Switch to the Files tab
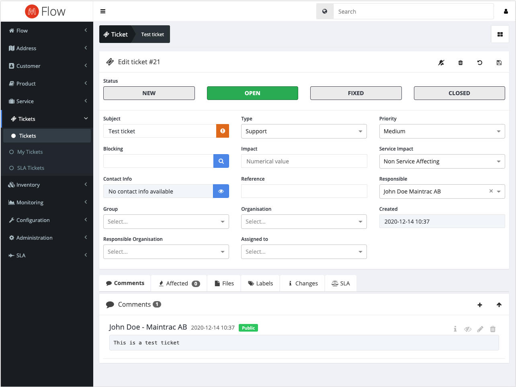 (x=224, y=283)
